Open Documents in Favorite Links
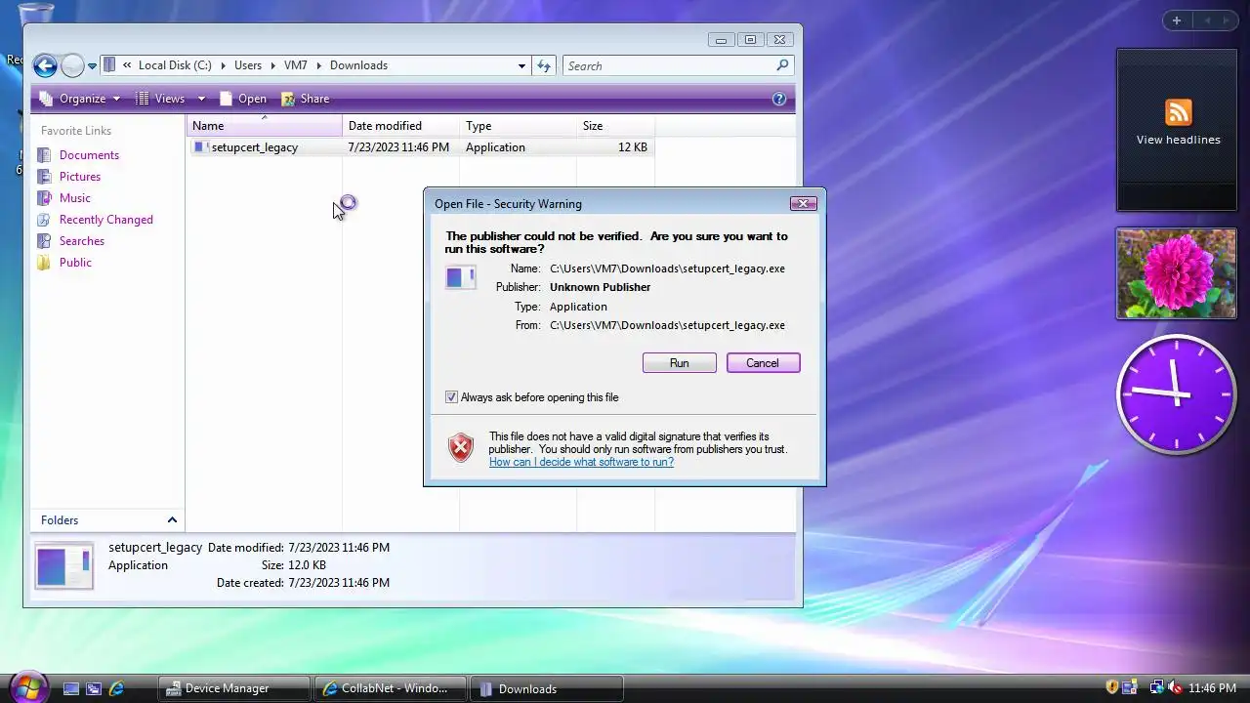1250x703 pixels. coord(89,155)
